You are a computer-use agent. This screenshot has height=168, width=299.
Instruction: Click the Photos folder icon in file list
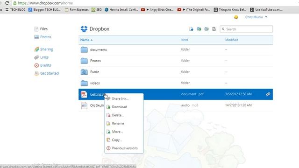[84, 61]
